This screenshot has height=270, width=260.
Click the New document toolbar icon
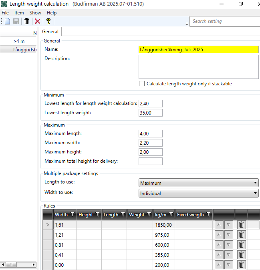point(8,21)
